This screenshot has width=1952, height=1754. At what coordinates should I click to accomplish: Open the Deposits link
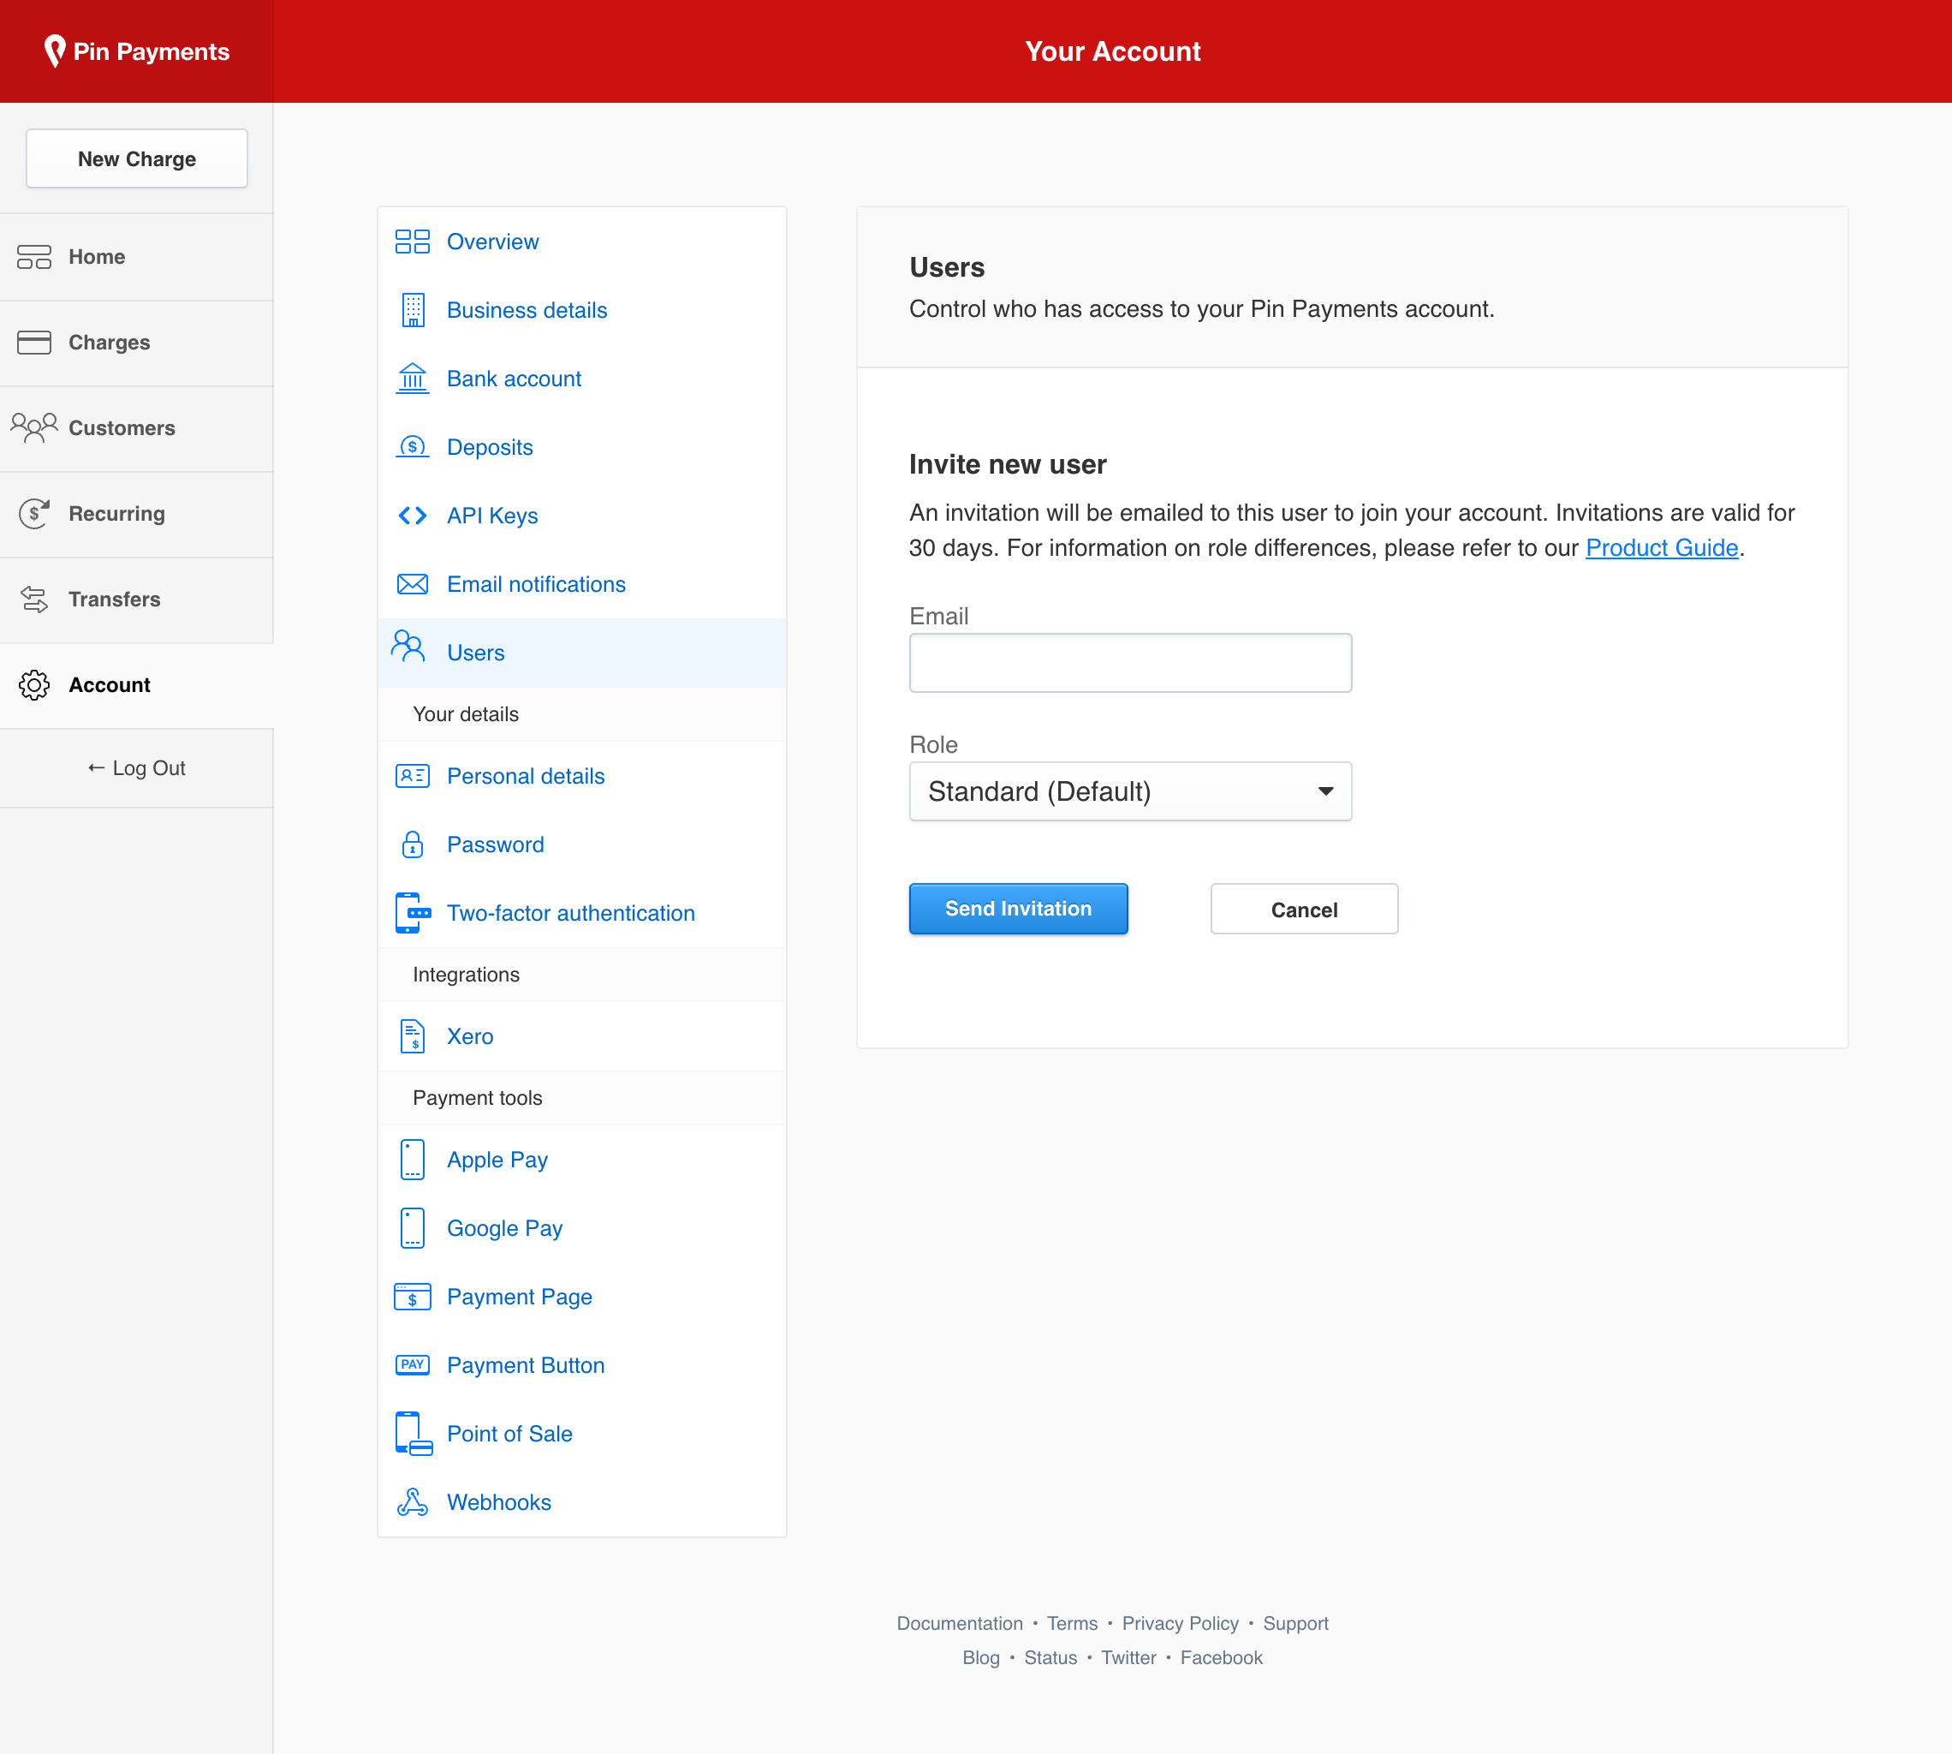tap(491, 447)
